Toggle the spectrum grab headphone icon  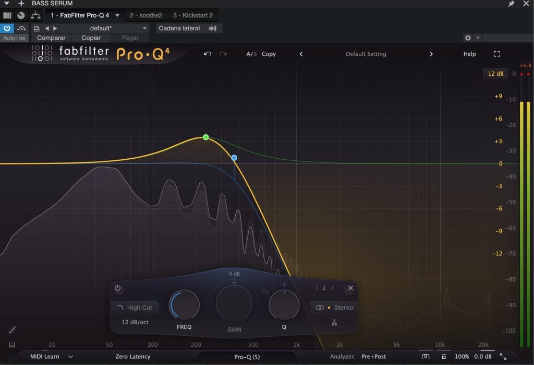426,357
